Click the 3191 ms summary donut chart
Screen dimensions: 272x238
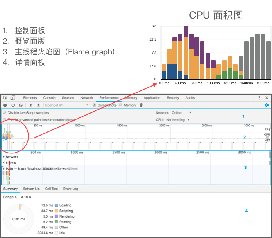pos(19,219)
